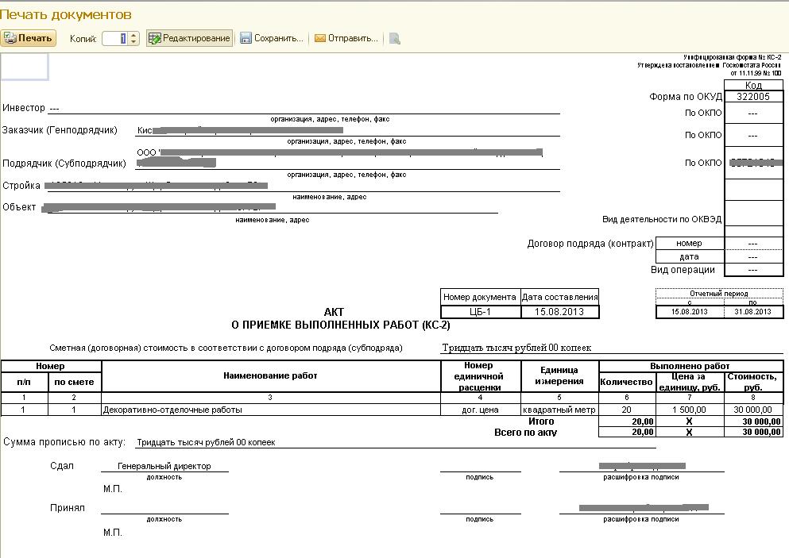Select the 31.08.2013 period end date
This screenshot has width=789, height=558.
pos(752,312)
